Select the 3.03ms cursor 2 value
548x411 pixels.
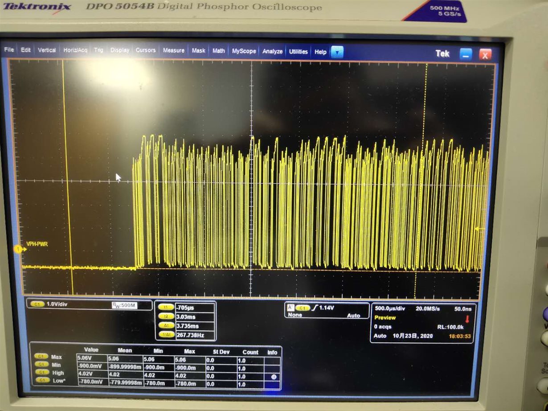coord(195,316)
